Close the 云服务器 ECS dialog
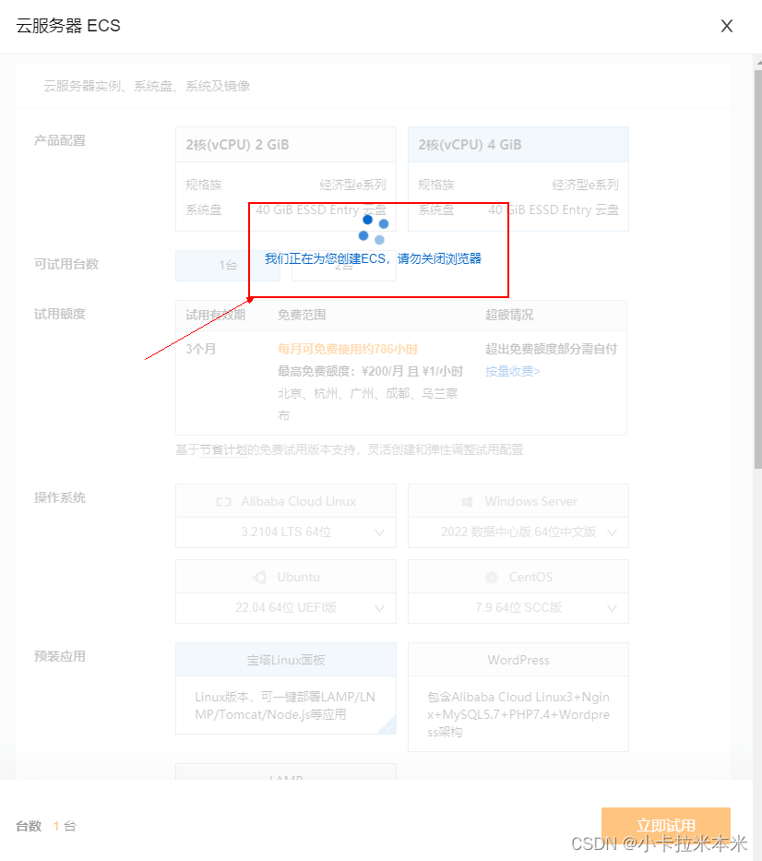762x861 pixels. tap(726, 26)
